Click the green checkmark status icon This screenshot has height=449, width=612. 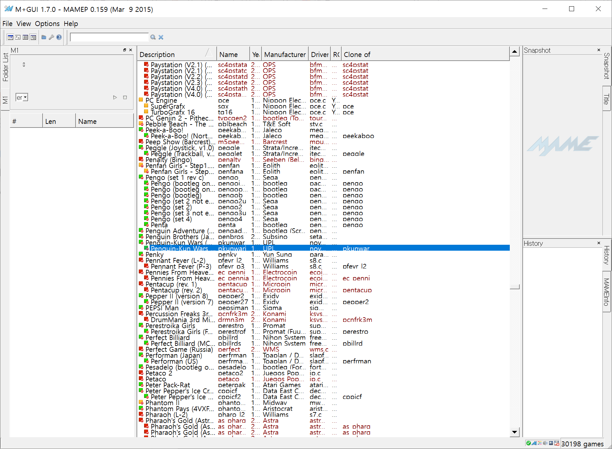click(x=528, y=443)
